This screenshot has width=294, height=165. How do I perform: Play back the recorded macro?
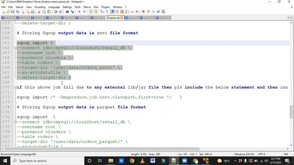153,12
